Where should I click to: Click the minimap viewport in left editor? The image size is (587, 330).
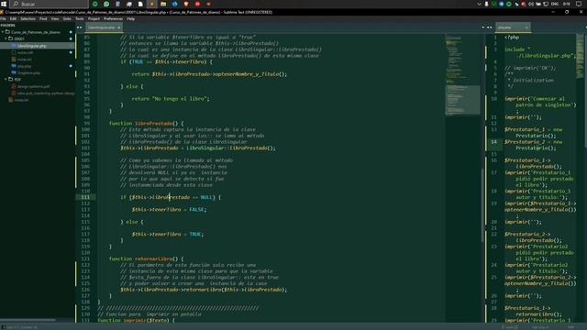tap(462, 100)
